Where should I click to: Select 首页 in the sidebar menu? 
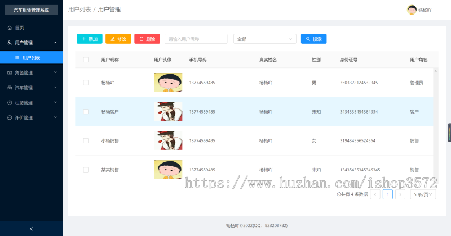pos(31,28)
